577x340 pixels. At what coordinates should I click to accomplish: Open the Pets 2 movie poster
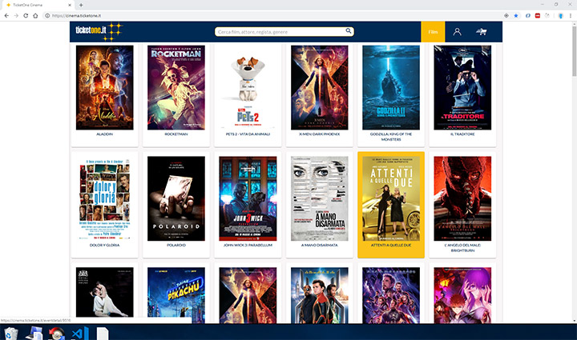coord(248,87)
